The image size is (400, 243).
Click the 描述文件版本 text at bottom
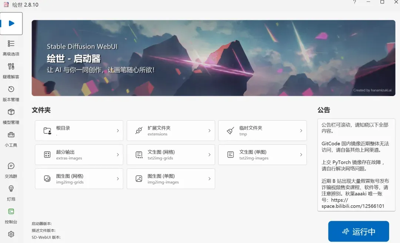click(43, 230)
